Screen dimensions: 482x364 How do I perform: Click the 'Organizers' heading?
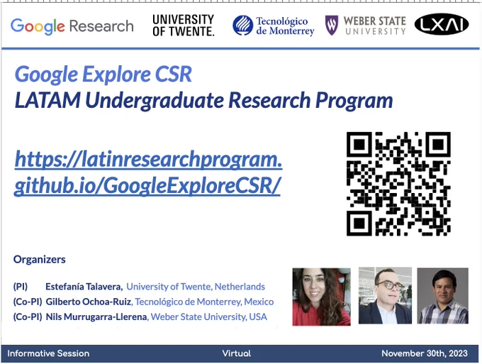click(40, 260)
